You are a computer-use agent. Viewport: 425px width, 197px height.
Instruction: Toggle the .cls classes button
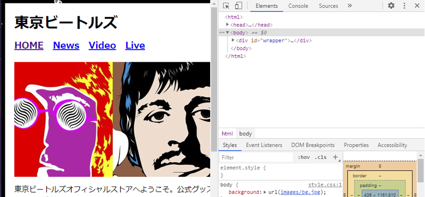[321, 157]
